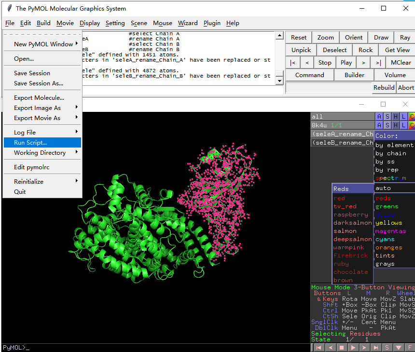Open the Plugin menu in menu bar
Image resolution: width=415 pixels, height=352 pixels.
(212, 23)
